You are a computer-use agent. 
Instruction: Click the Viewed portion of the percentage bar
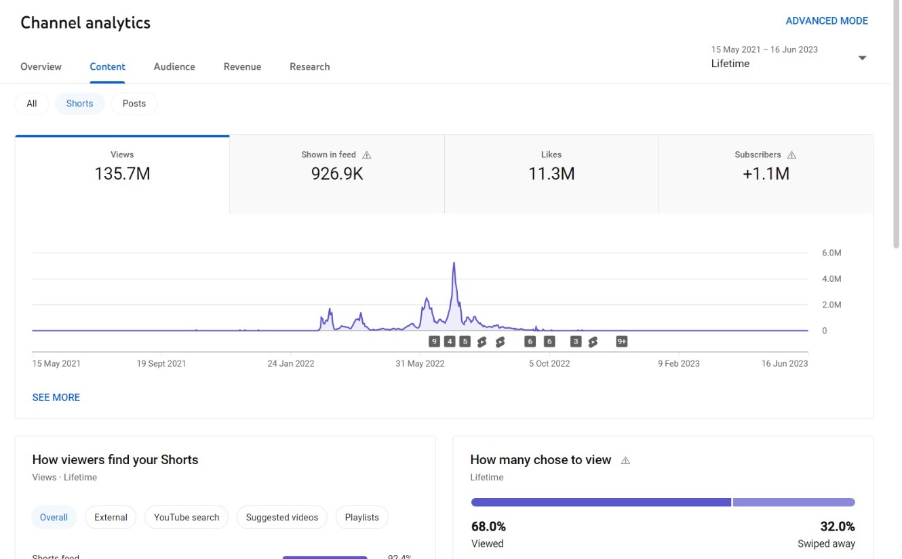(601, 503)
